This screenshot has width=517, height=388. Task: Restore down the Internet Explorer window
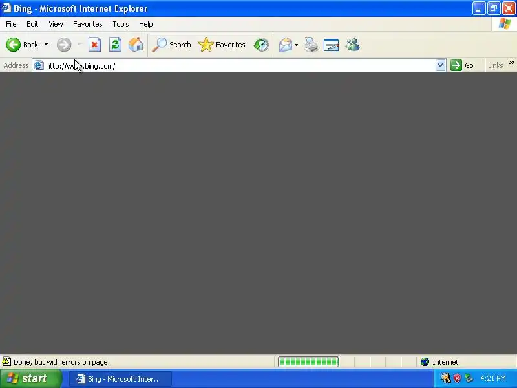click(x=494, y=8)
